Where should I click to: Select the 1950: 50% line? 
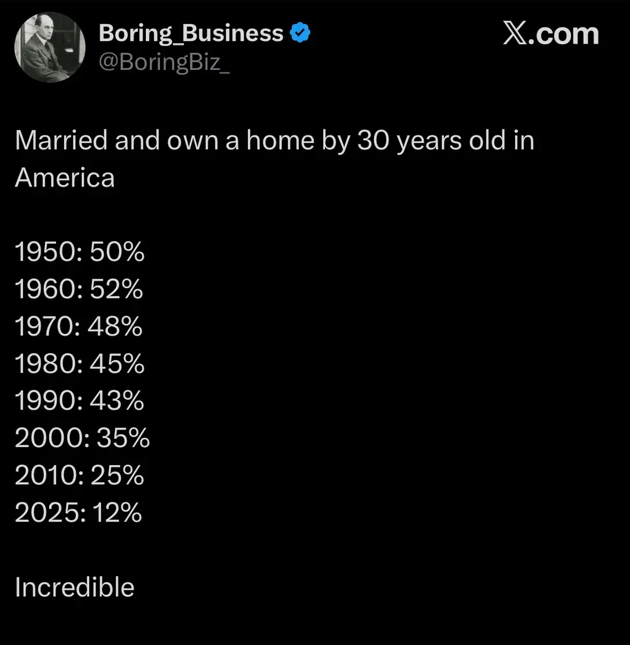pyautogui.click(x=80, y=252)
